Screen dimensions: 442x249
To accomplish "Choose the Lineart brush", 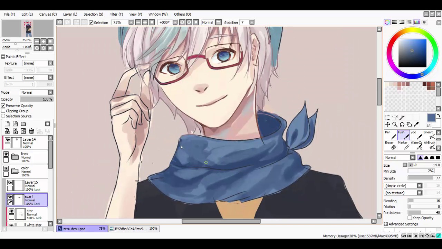I will coord(429,135).
